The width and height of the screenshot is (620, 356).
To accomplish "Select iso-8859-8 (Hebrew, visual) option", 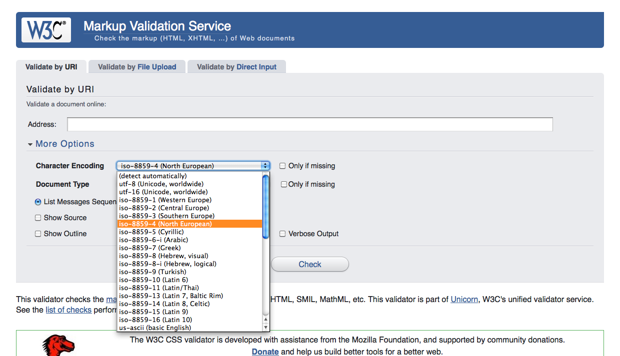I will coord(189,256).
